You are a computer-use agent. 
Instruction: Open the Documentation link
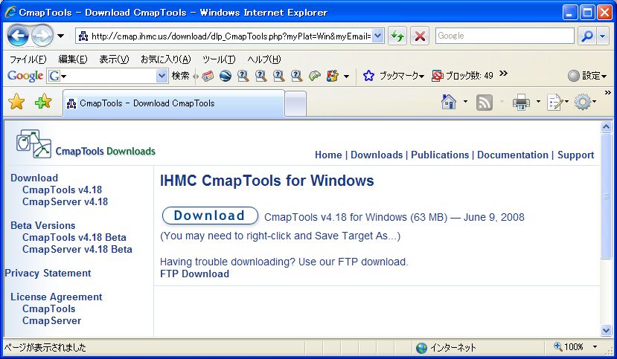[513, 155]
